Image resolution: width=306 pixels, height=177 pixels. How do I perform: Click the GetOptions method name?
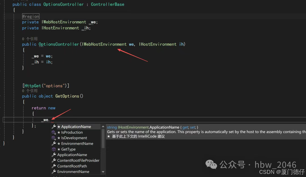pos(67,96)
